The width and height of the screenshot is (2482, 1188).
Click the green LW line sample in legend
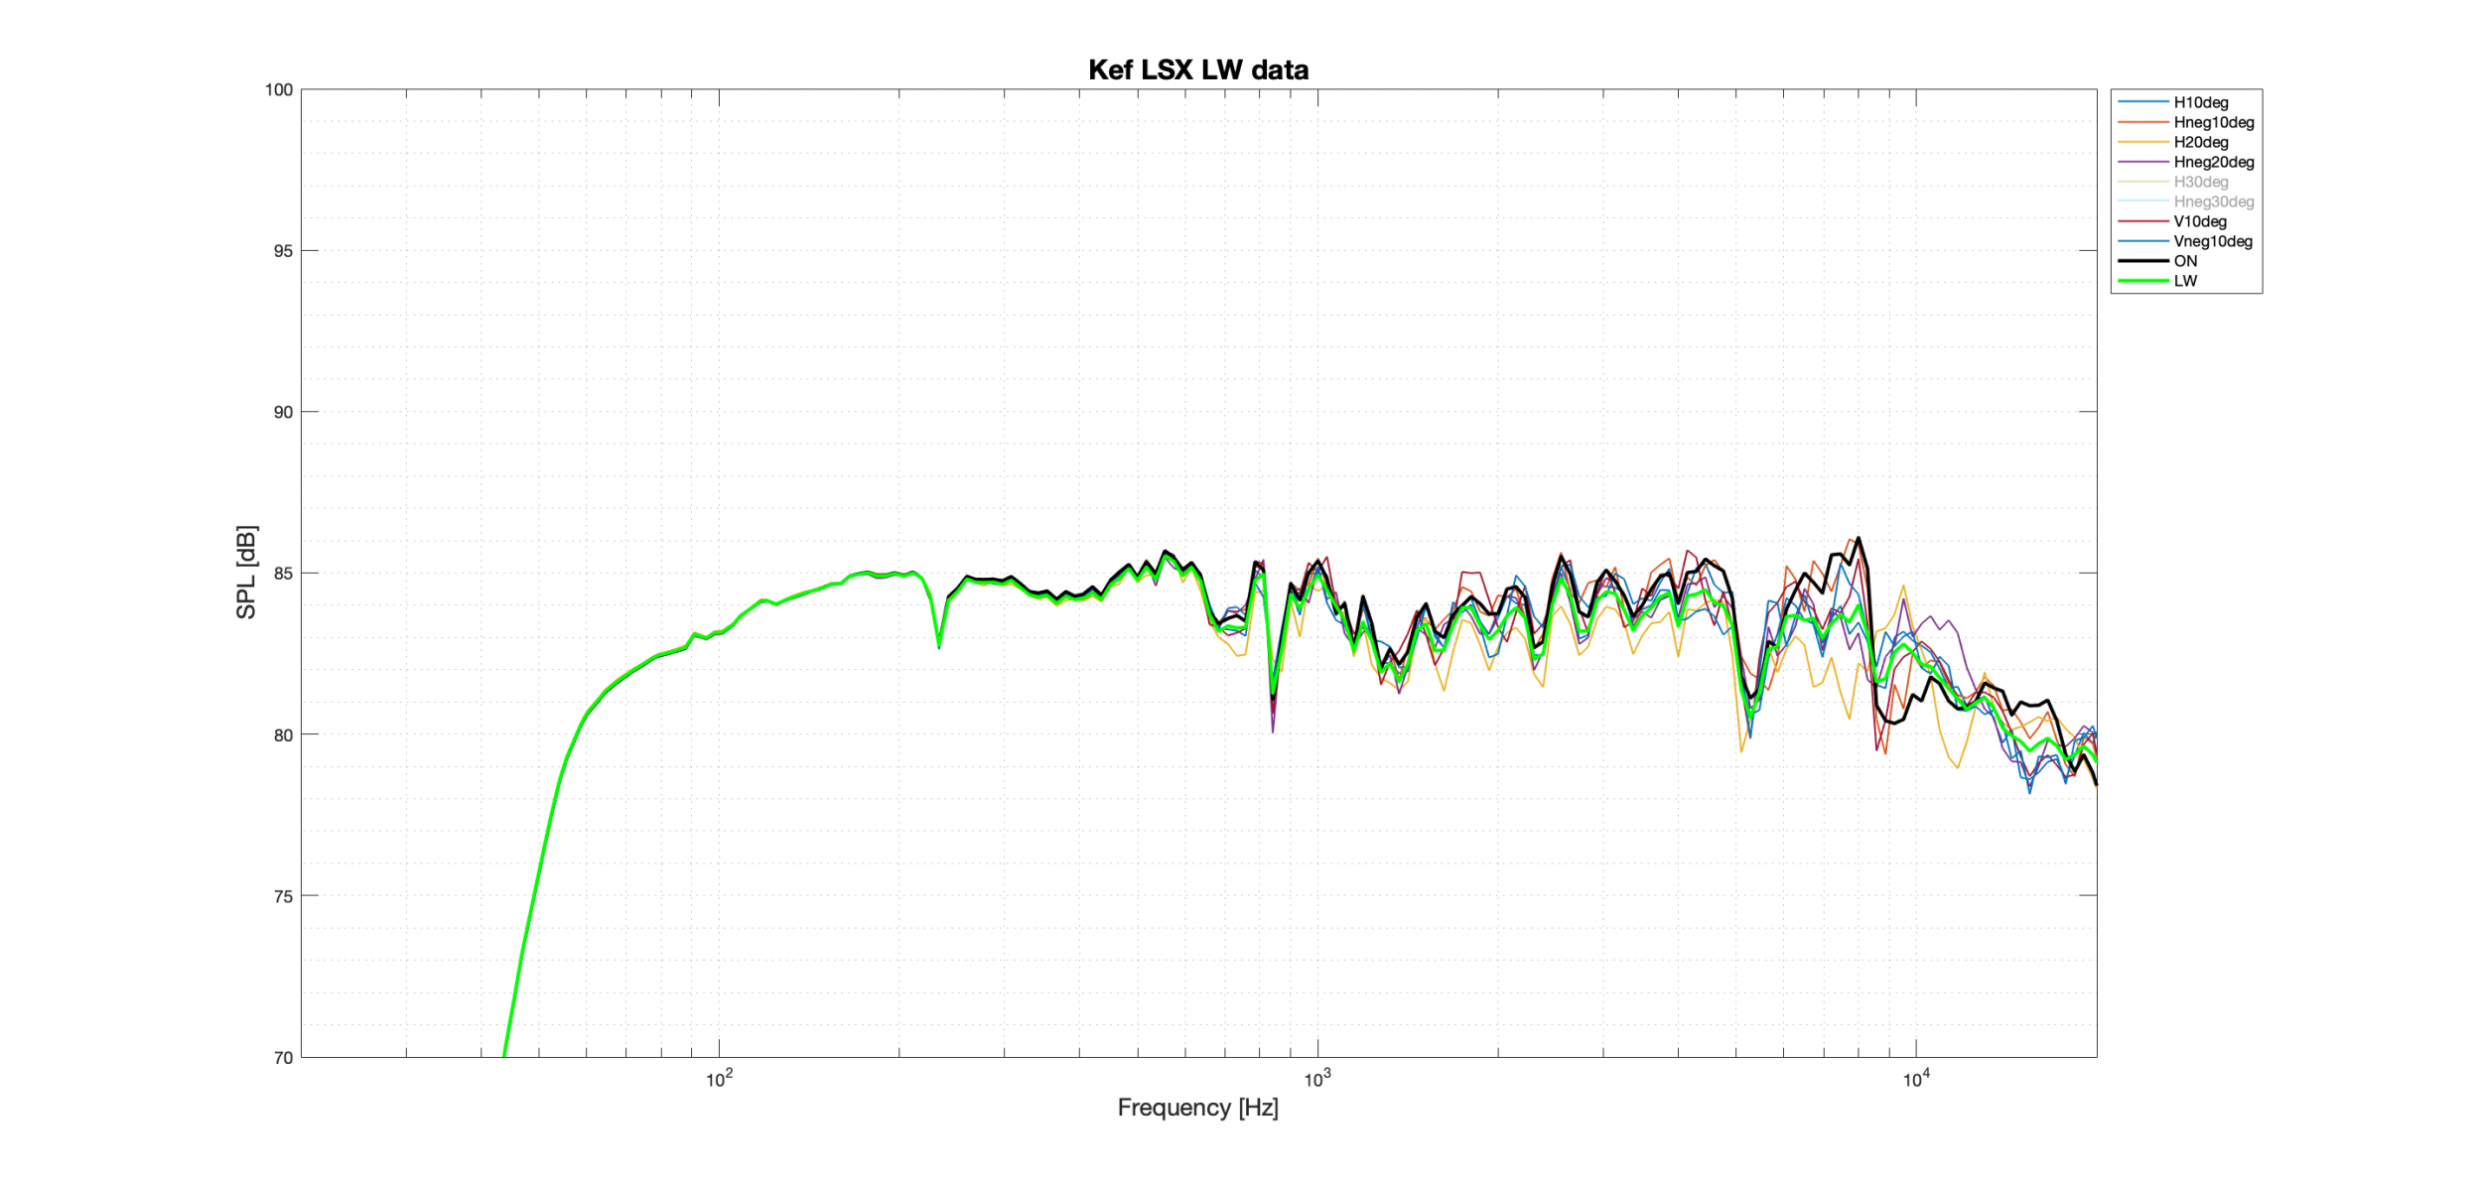pos(2142,281)
